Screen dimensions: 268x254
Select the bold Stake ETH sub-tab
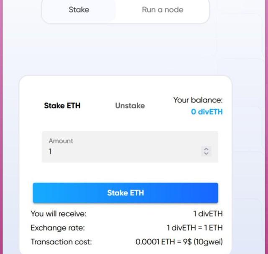(x=62, y=105)
